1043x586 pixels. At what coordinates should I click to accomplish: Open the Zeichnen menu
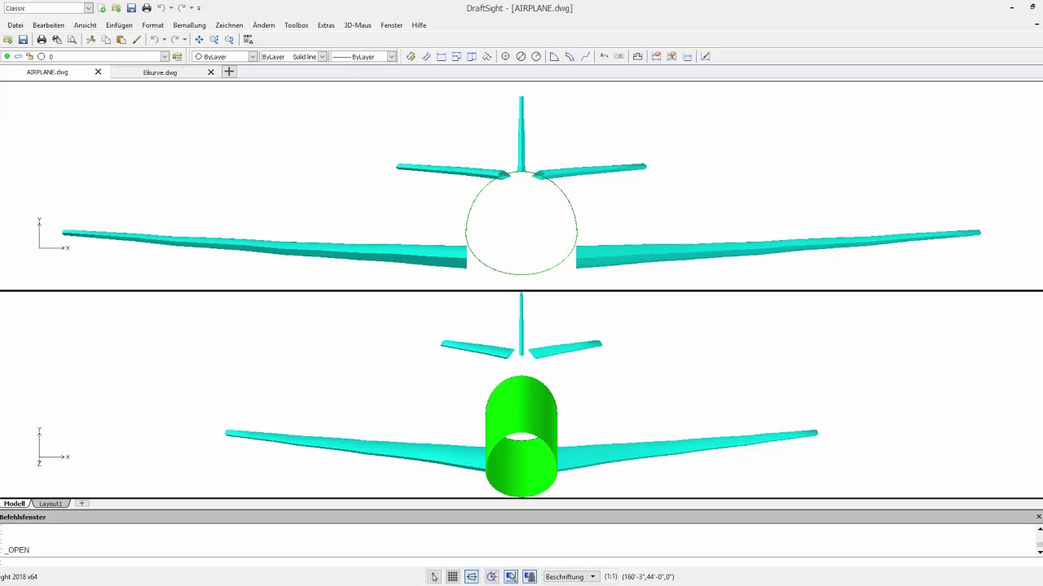coord(229,25)
